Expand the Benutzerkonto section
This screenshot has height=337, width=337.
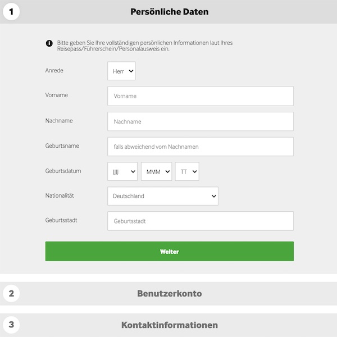click(169, 293)
